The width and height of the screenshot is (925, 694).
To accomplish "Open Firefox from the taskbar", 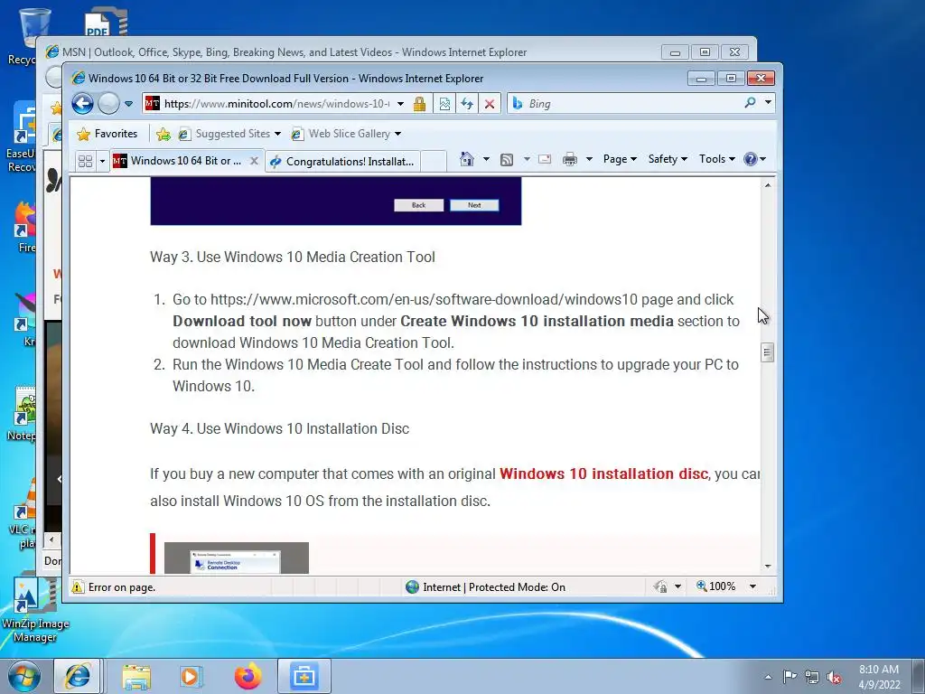I will [248, 676].
